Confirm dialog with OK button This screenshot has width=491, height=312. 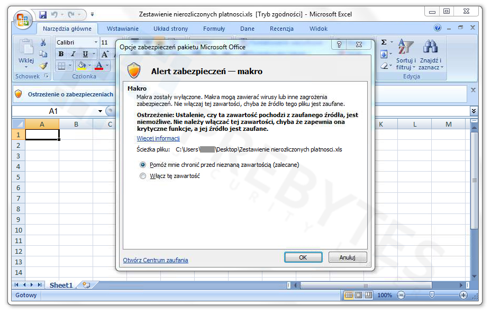click(x=303, y=257)
